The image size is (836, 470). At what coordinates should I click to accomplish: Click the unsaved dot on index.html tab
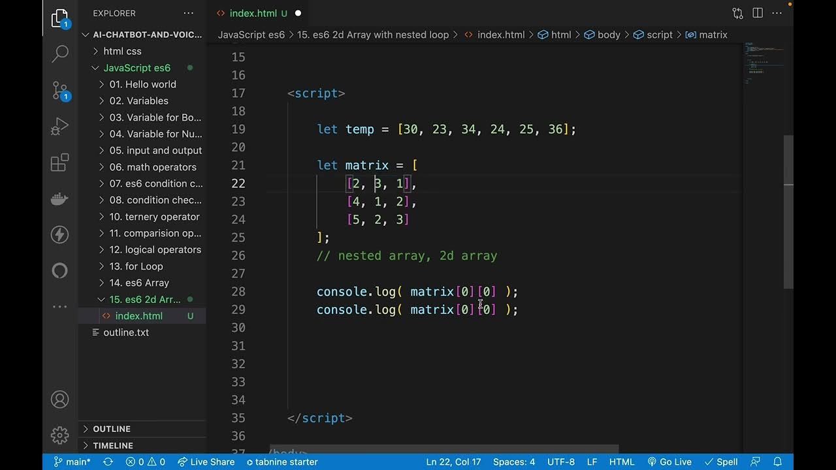(x=298, y=13)
